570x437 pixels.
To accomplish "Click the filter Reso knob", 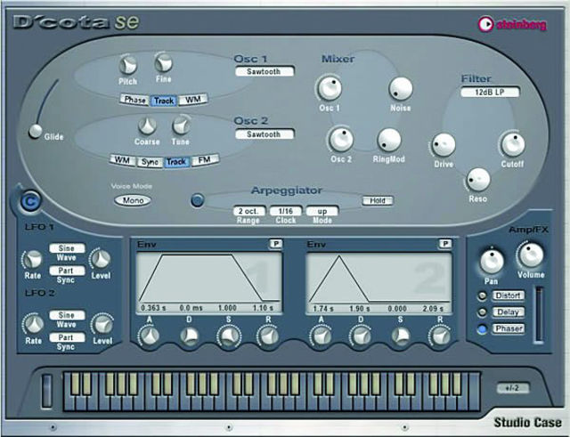I will coord(478,180).
